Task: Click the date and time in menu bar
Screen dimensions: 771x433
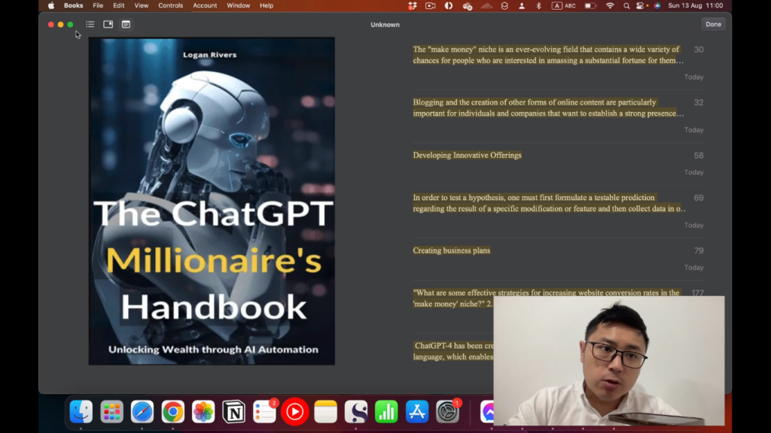Action: point(695,5)
